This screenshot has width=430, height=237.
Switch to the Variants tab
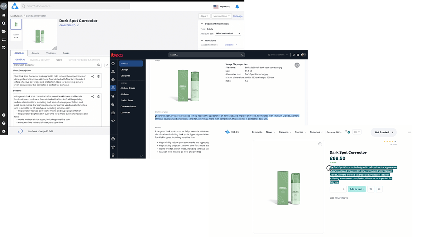[x=51, y=53]
